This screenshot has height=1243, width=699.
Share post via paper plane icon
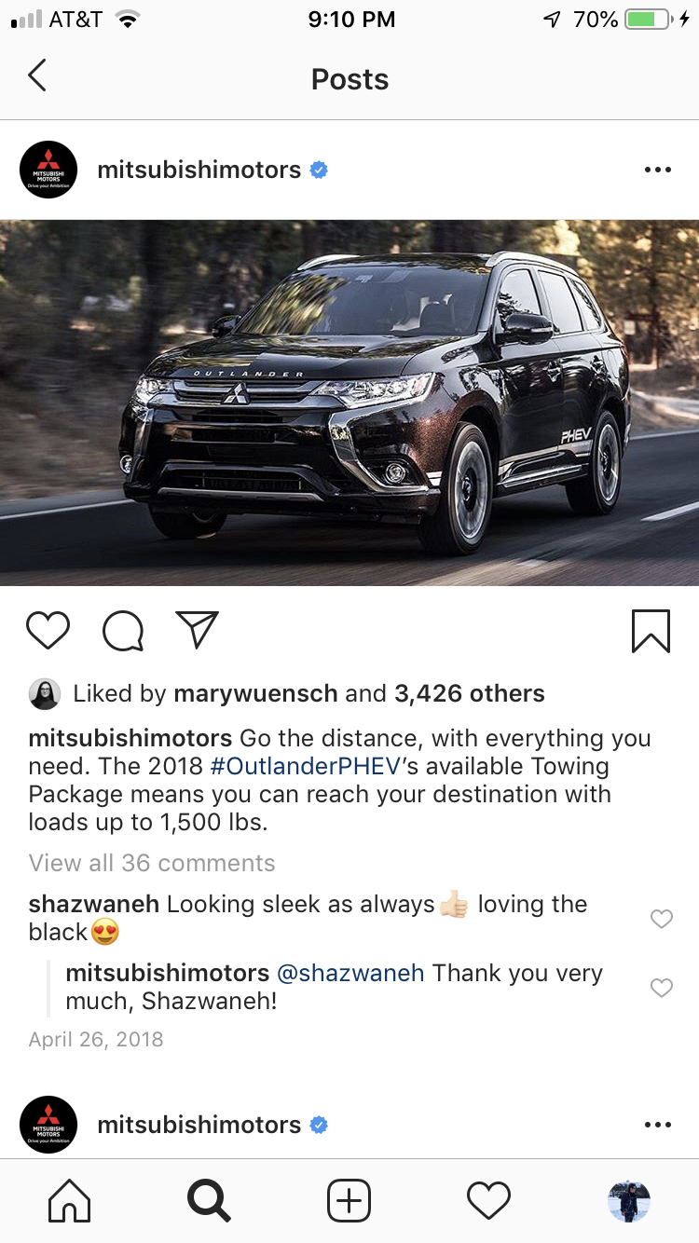(x=197, y=630)
